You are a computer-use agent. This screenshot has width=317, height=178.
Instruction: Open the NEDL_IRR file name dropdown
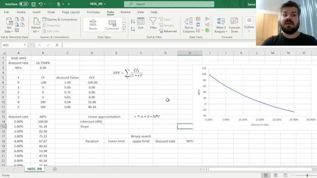[x=105, y=4]
